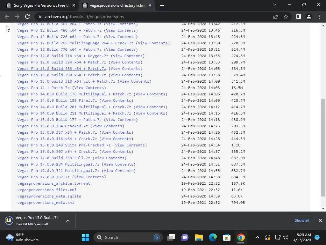Open volume control tray icon
The width and height of the screenshot is (326, 245).
click(x=286, y=237)
